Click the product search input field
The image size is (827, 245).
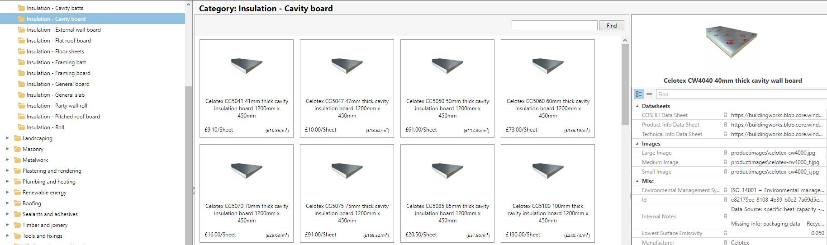tap(555, 26)
